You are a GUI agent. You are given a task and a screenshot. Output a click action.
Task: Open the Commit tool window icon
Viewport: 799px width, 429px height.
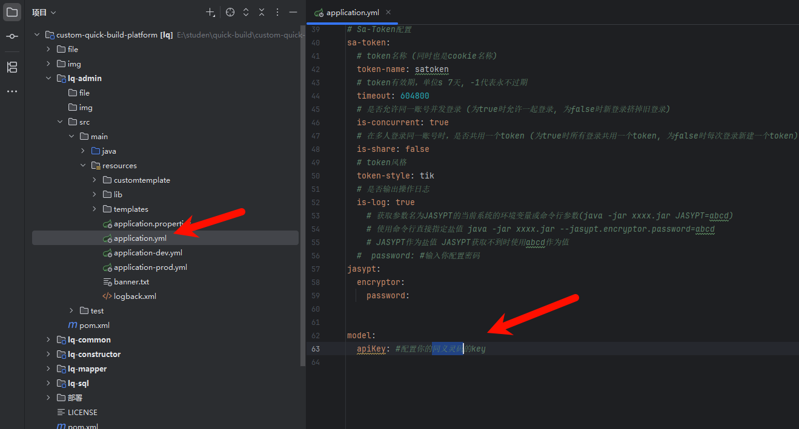pos(12,37)
